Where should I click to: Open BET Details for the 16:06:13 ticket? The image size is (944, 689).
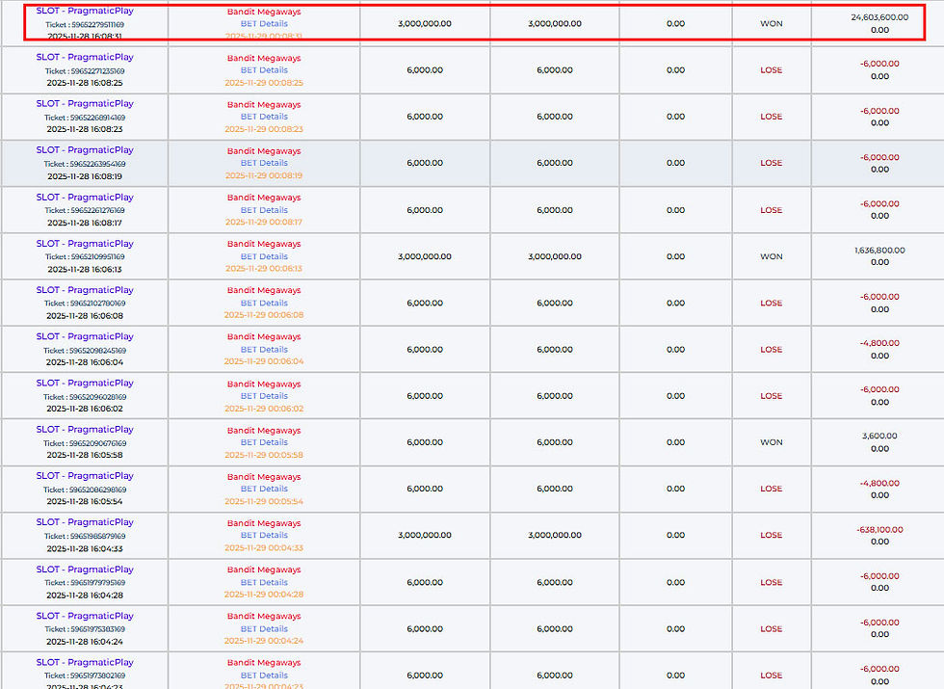tap(264, 256)
